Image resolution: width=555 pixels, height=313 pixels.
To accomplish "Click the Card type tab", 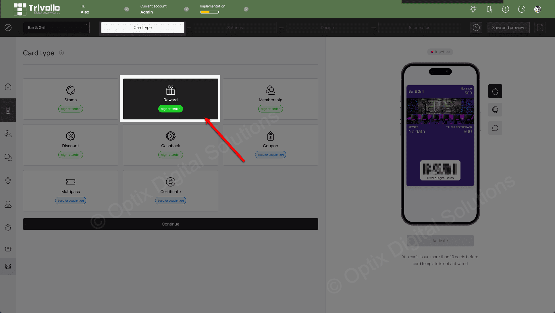I will (x=142, y=28).
